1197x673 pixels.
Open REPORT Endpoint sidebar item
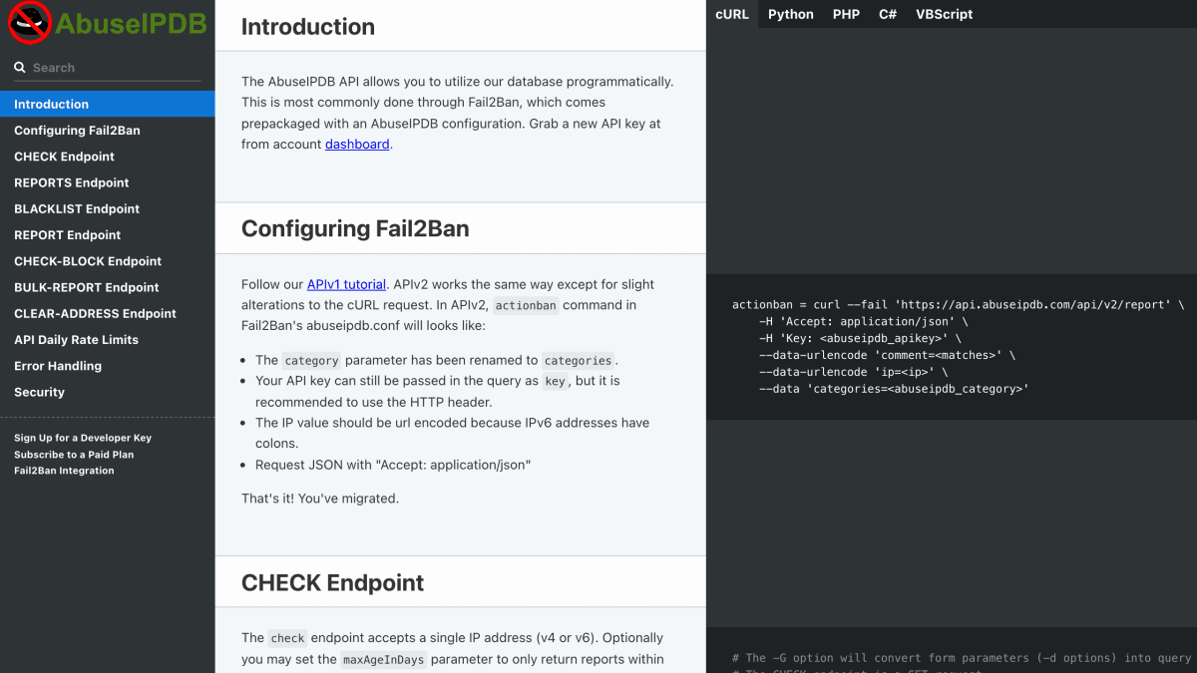click(x=107, y=235)
